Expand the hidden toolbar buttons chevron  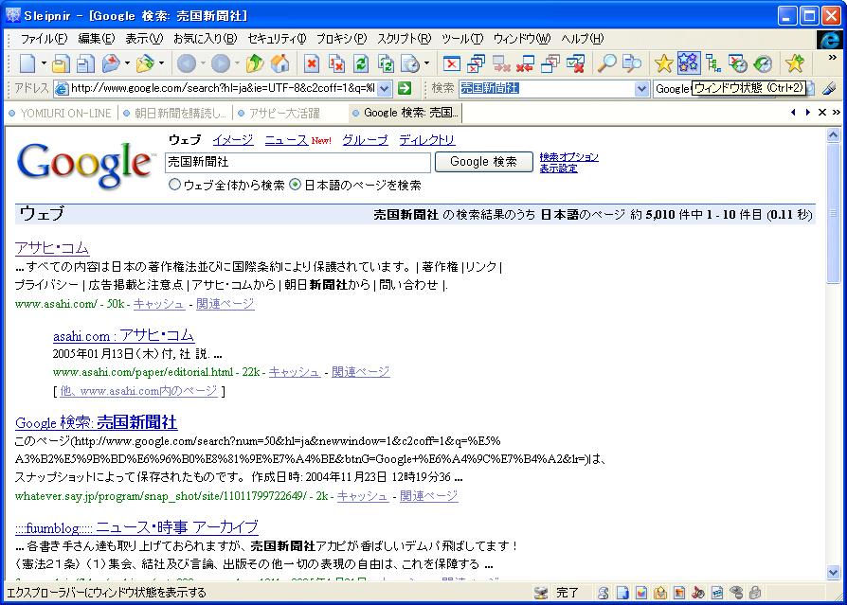(833, 57)
